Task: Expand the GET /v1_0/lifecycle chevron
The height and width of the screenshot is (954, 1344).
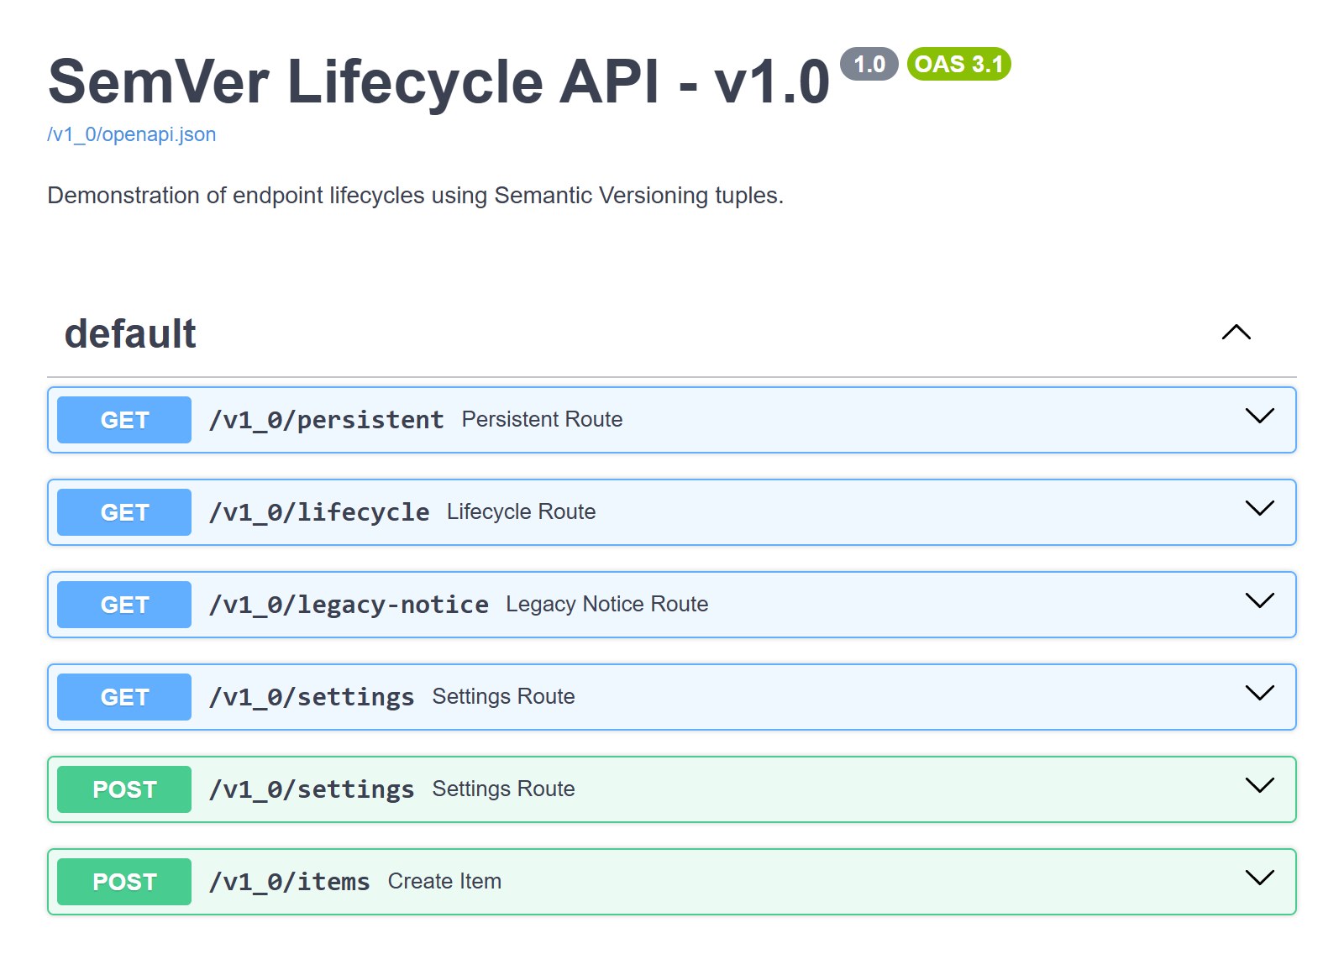Action: pyautogui.click(x=1259, y=508)
